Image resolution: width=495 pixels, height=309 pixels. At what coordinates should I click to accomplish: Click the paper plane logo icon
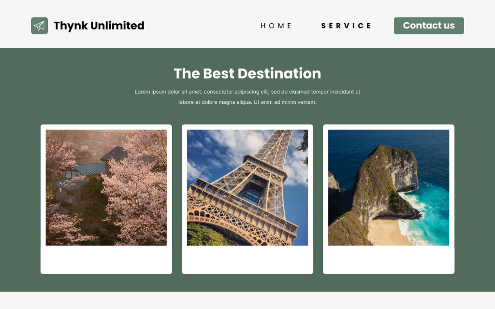(40, 26)
